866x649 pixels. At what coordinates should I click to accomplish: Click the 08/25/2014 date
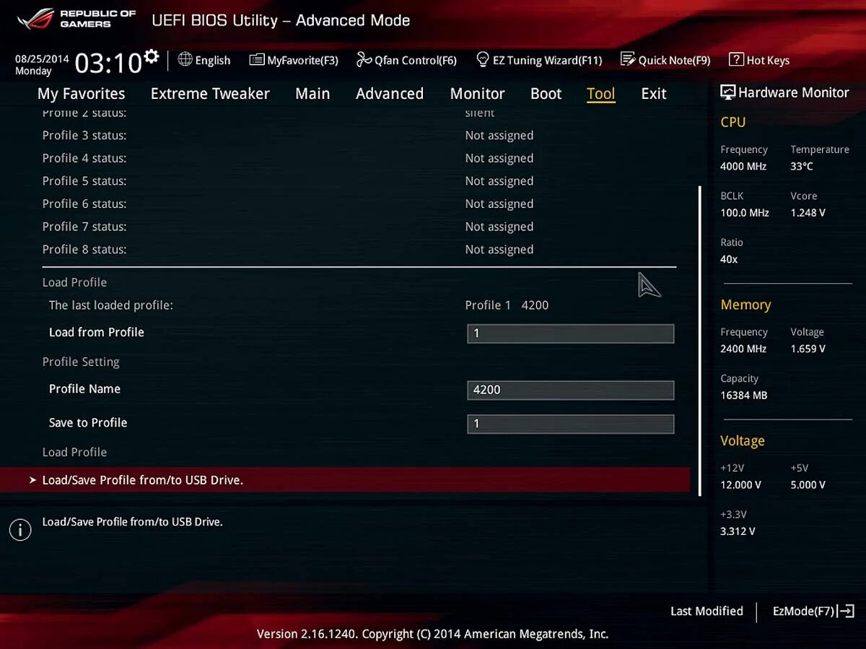point(42,58)
